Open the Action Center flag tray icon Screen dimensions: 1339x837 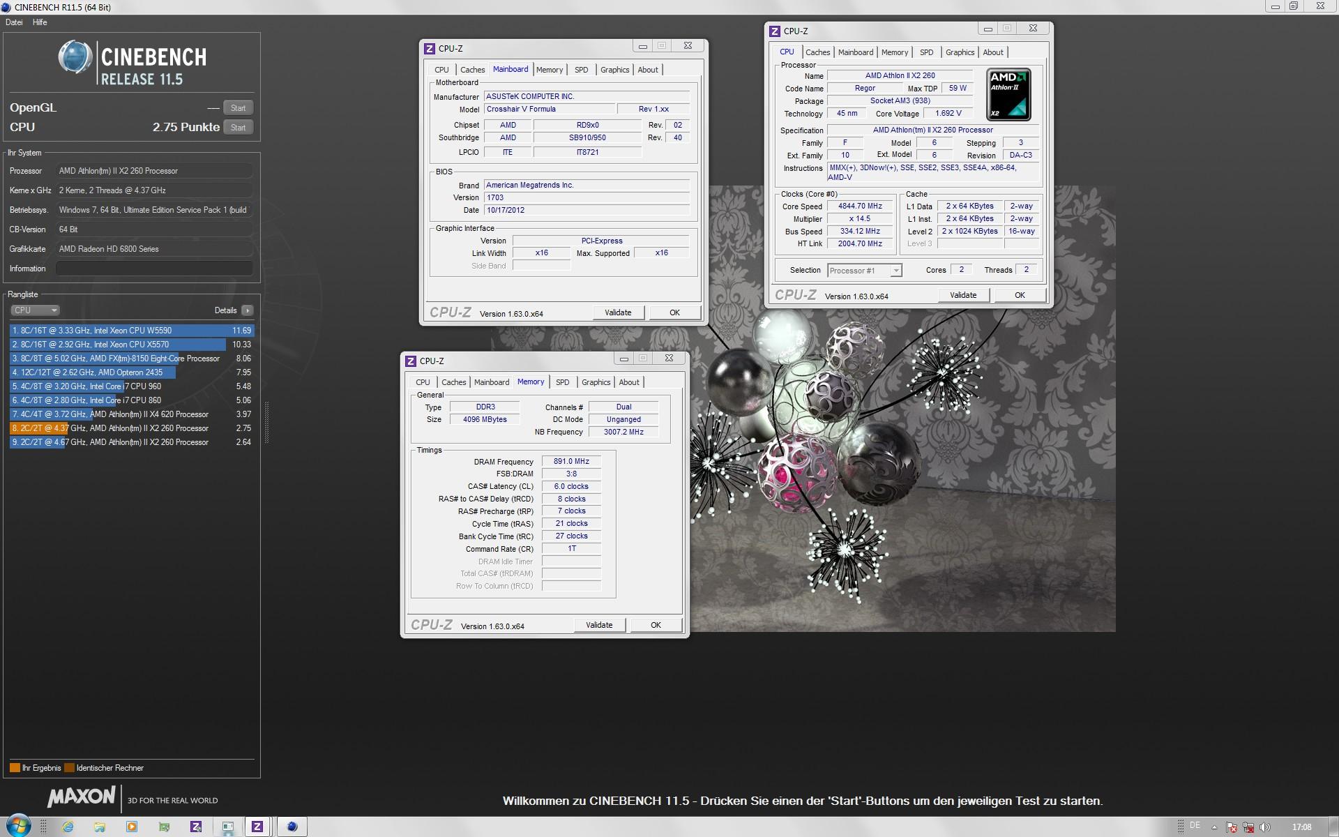[1232, 827]
